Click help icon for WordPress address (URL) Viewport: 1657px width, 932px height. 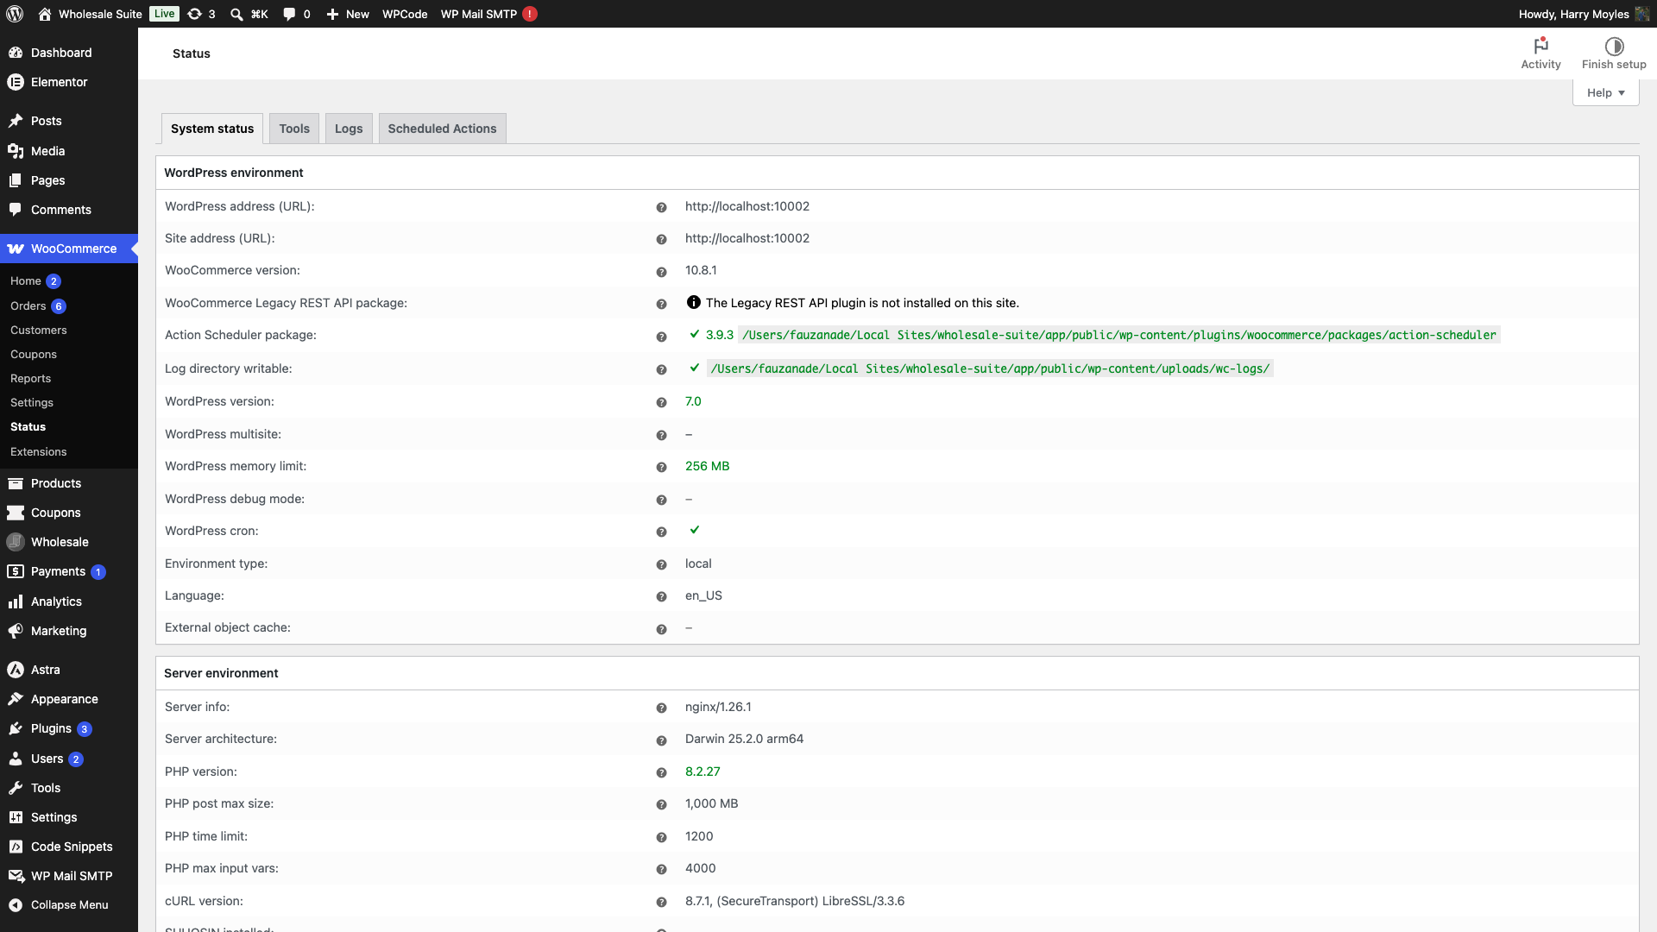(661, 207)
